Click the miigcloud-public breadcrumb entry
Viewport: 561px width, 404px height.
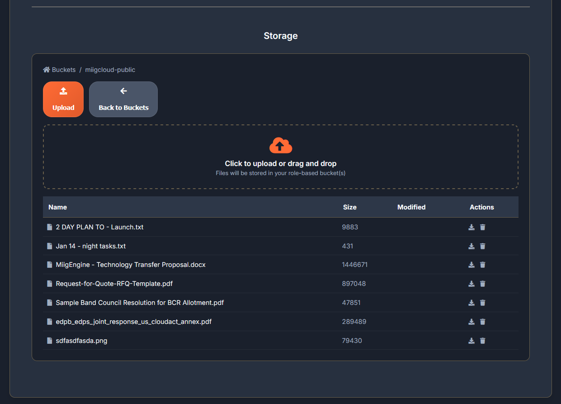click(x=110, y=69)
